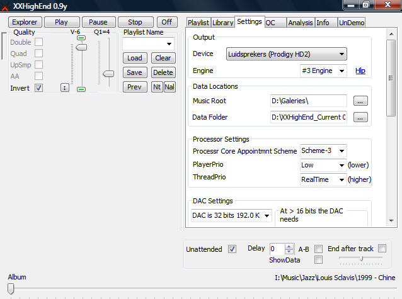Click the Q1=4 slider handle

(108, 74)
